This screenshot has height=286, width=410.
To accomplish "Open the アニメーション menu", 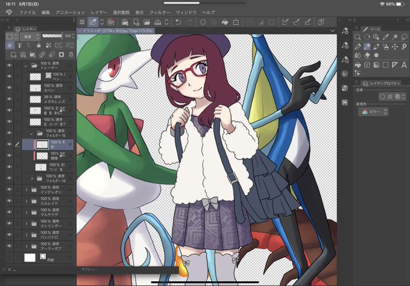I will pos(70,12).
